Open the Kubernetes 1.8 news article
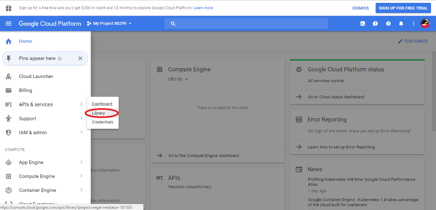Screen dimensions: 436x210 coord(363,202)
